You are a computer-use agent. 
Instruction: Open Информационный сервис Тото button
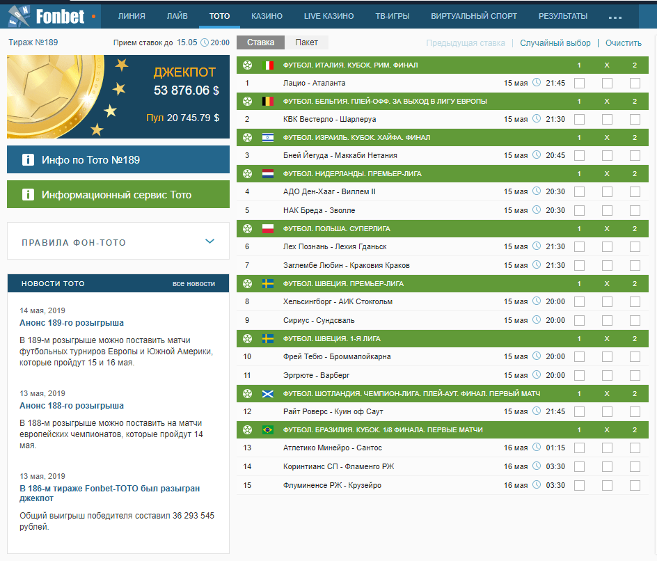118,194
